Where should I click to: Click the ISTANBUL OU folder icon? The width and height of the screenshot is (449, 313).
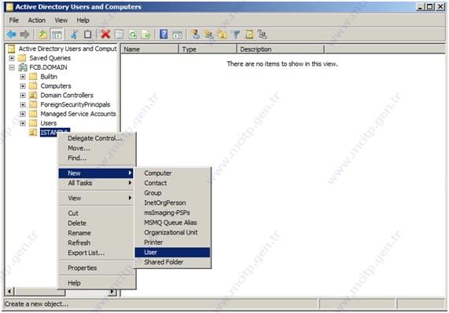[x=33, y=133]
